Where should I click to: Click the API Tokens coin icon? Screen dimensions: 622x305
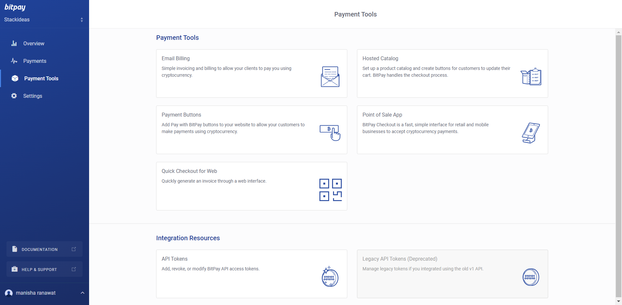330,277
